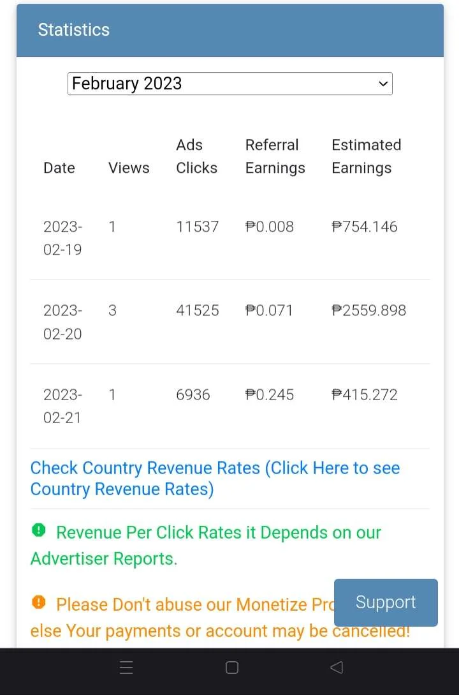Click ads clicks value 41525
The image size is (459, 695).
(198, 310)
